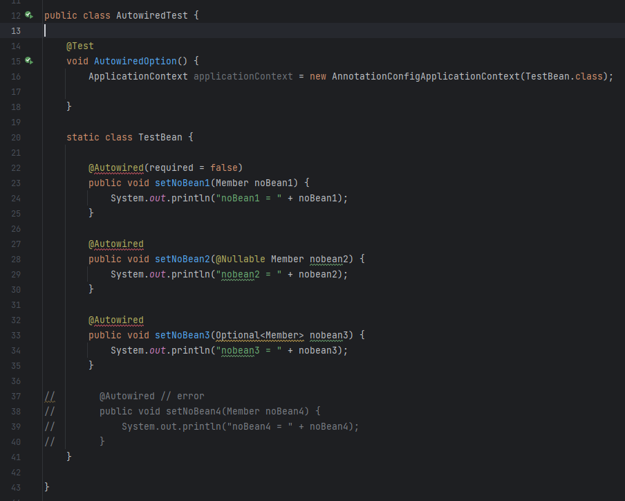625x501 pixels.
Task: Click AnnotationConfigApplicationContext constructor call
Action: pos(426,76)
